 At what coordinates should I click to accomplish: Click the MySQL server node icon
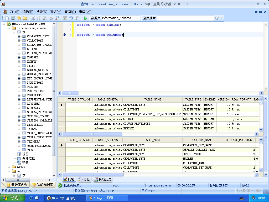9,24
